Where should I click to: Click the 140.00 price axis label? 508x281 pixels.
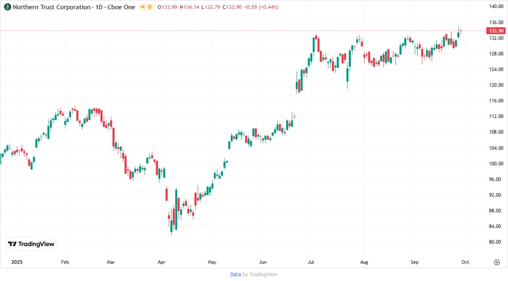(496, 6)
